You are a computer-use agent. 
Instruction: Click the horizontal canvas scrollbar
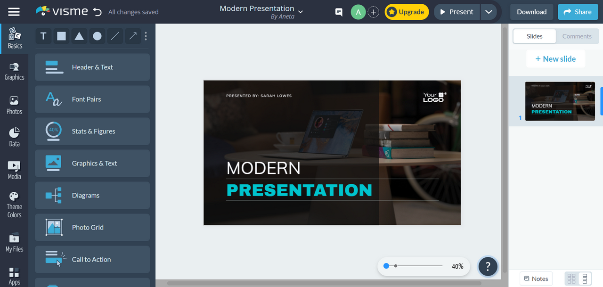coord(324,283)
